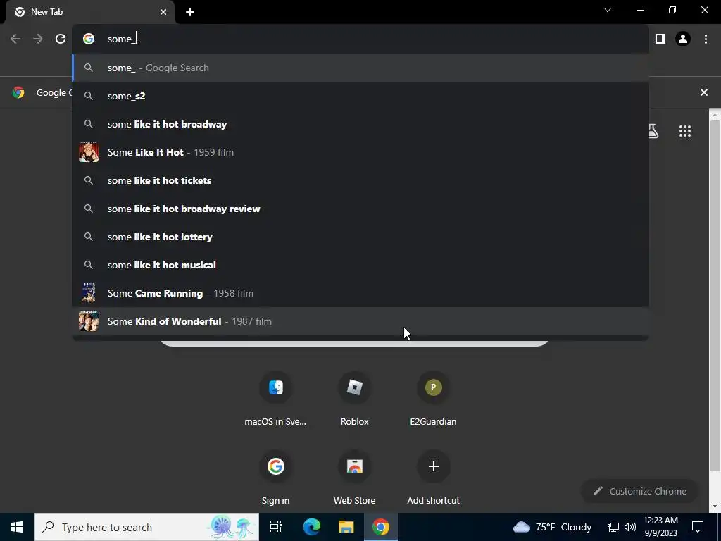Image resolution: width=721 pixels, height=541 pixels.
Task: Open the macOS in Svelte shortcut
Action: (275, 399)
